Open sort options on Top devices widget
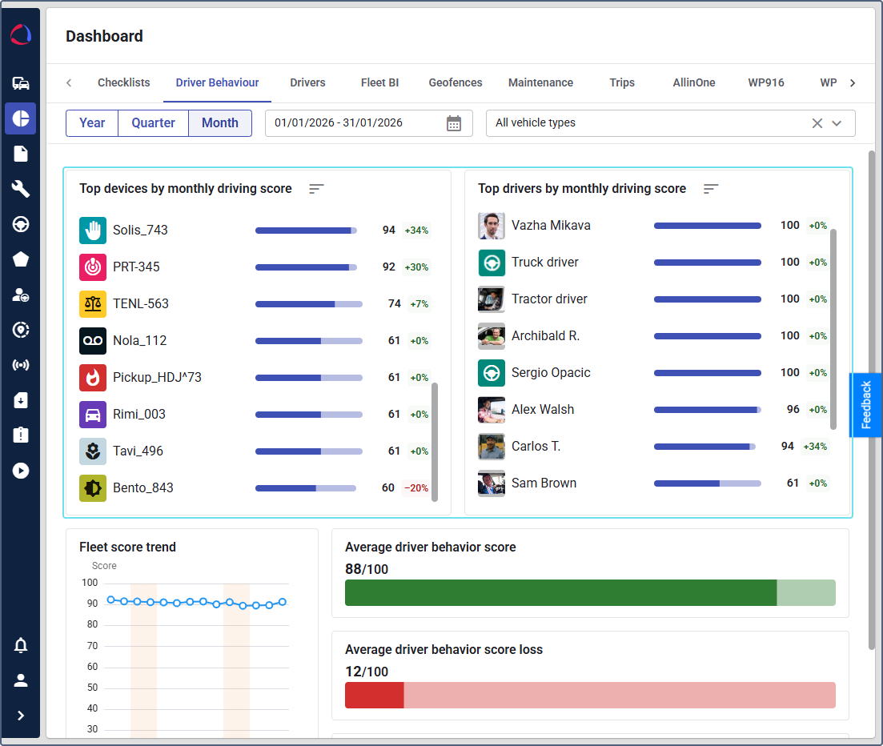Viewport: 883px width, 746px height. tap(316, 189)
